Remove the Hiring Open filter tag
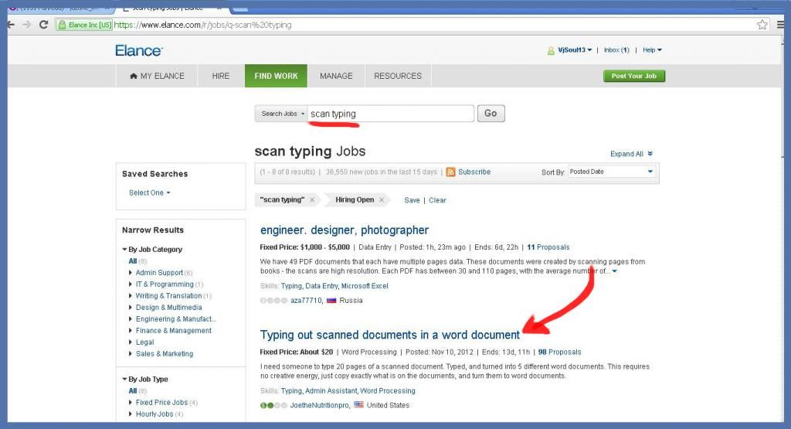791x429 pixels. click(382, 200)
